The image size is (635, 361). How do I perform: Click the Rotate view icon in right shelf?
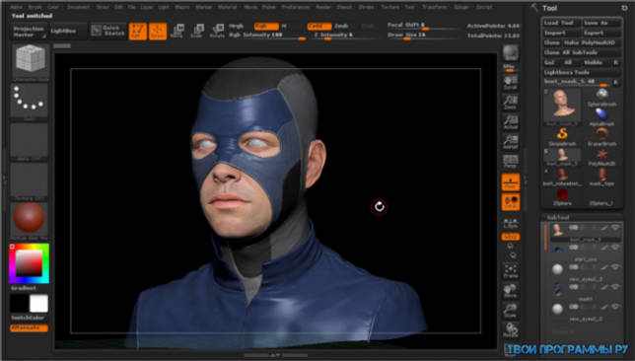coord(511,330)
